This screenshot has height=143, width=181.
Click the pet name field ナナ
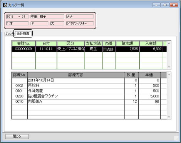click(x=80, y=17)
